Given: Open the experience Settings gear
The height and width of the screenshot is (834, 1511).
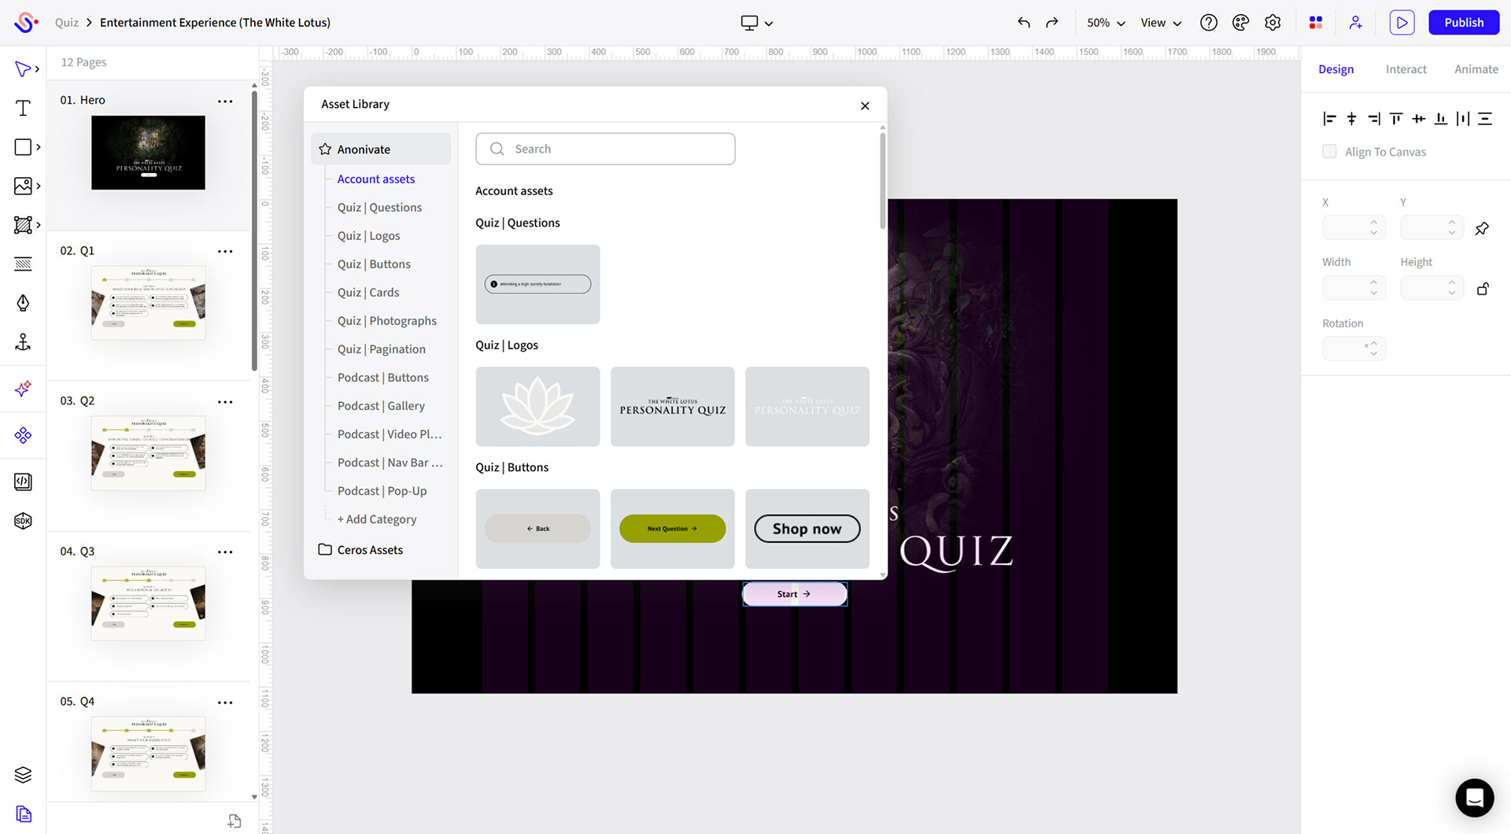Looking at the screenshot, I should pyautogui.click(x=1273, y=23).
